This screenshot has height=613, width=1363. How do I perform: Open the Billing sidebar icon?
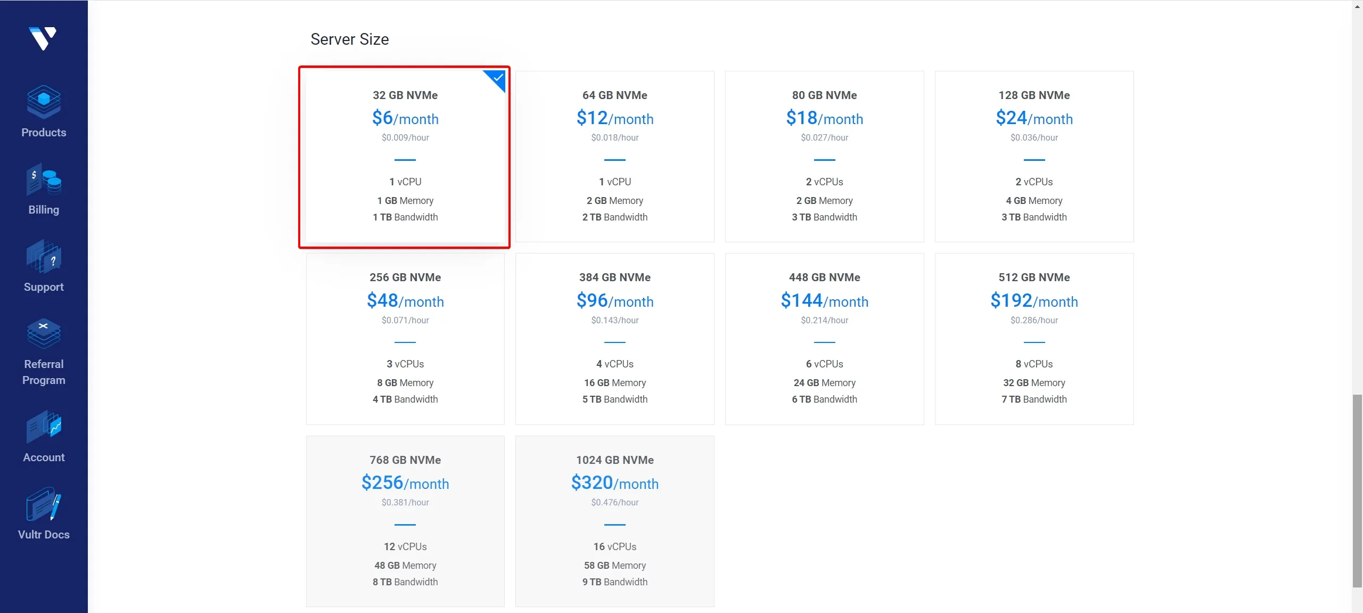click(44, 179)
